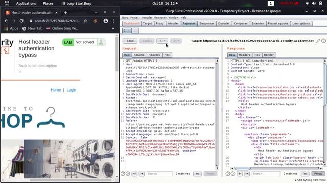
Task: Open the Project menu in Burp
Action: 135,18
